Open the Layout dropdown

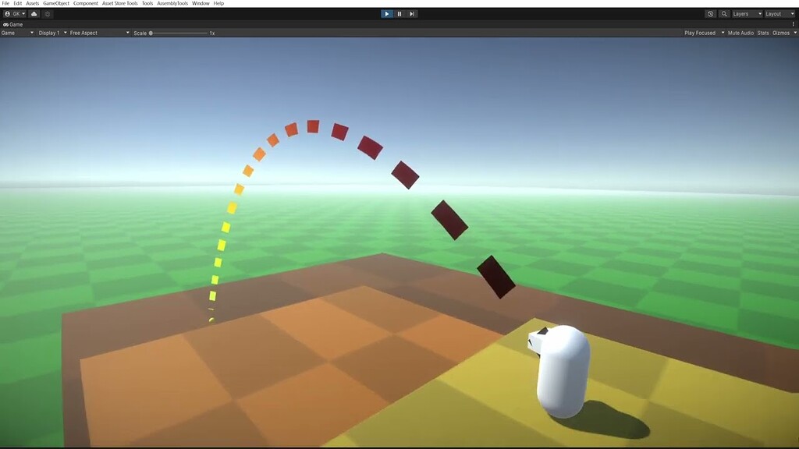[778, 13]
